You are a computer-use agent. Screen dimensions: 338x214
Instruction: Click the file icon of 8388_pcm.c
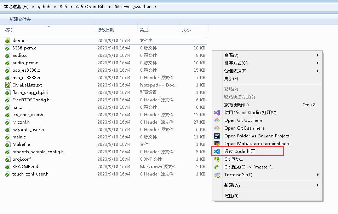pyautogui.click(x=8, y=48)
